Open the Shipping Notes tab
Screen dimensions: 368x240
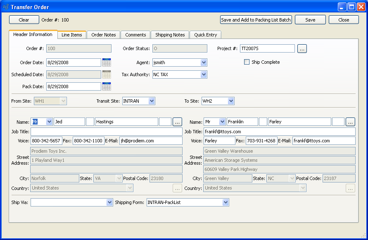pyautogui.click(x=170, y=35)
